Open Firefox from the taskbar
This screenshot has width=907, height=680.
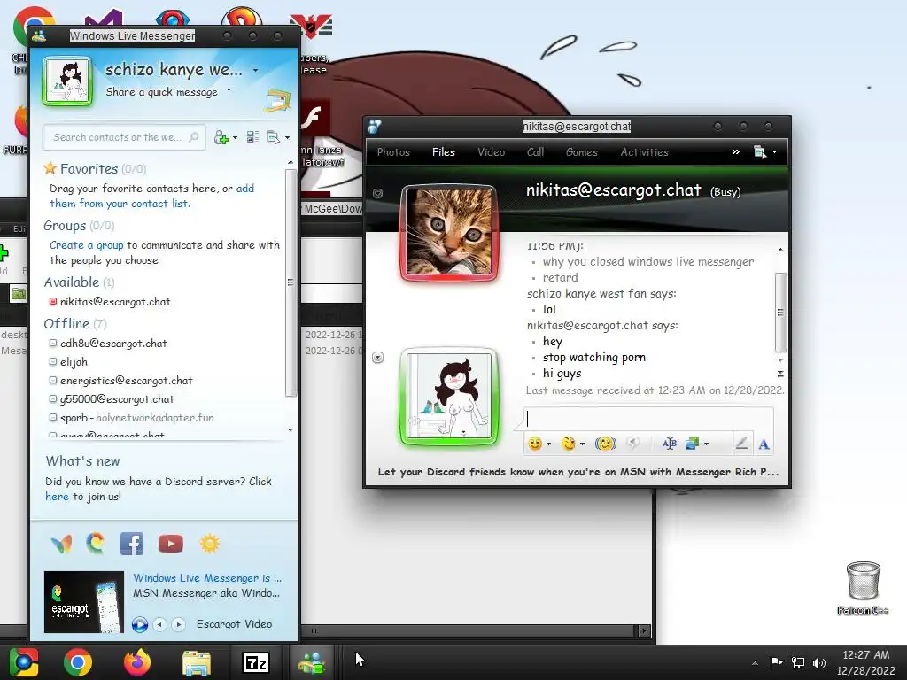pyautogui.click(x=137, y=662)
